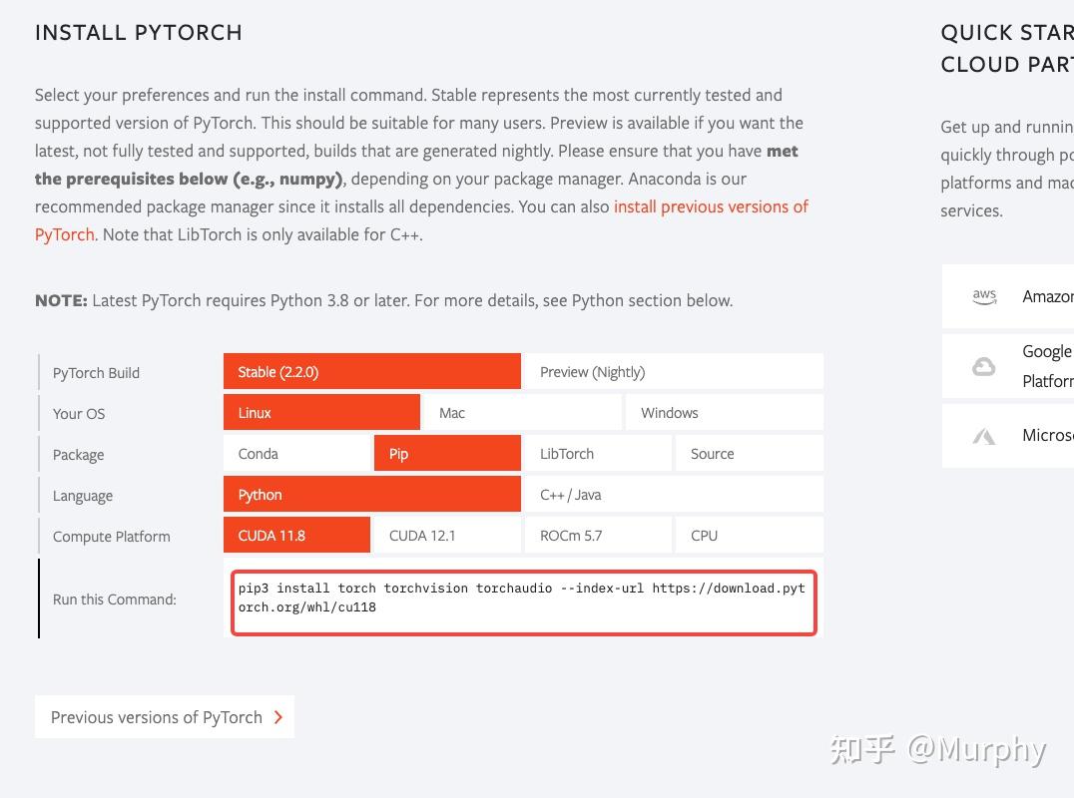
Task: Select Stable (2.2.0) build
Action: point(371,372)
